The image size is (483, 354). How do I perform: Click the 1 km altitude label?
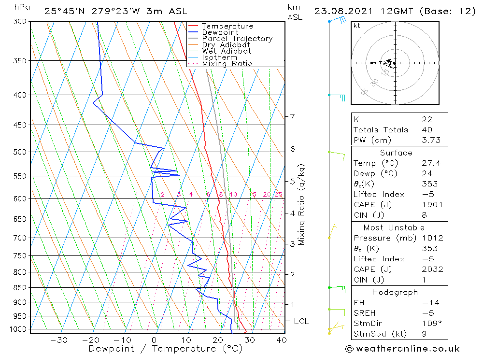point(292,305)
